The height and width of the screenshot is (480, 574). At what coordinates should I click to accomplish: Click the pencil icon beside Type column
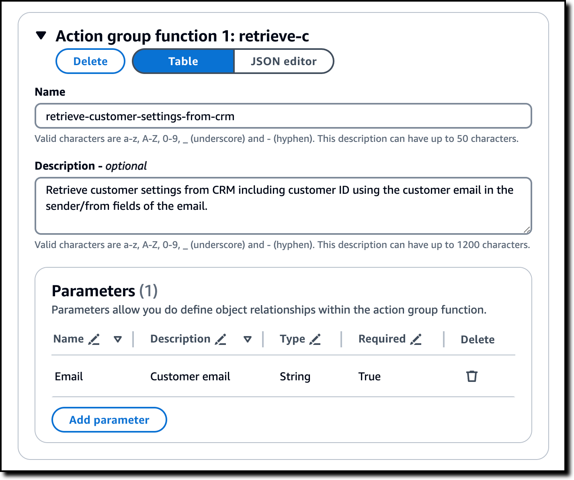pyautogui.click(x=315, y=339)
